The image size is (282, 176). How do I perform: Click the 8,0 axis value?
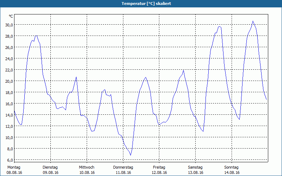click(10, 149)
